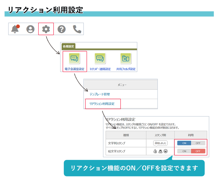Click the 共有フォルダ設定 text link
The image size is (218, 186).
coord(126,69)
